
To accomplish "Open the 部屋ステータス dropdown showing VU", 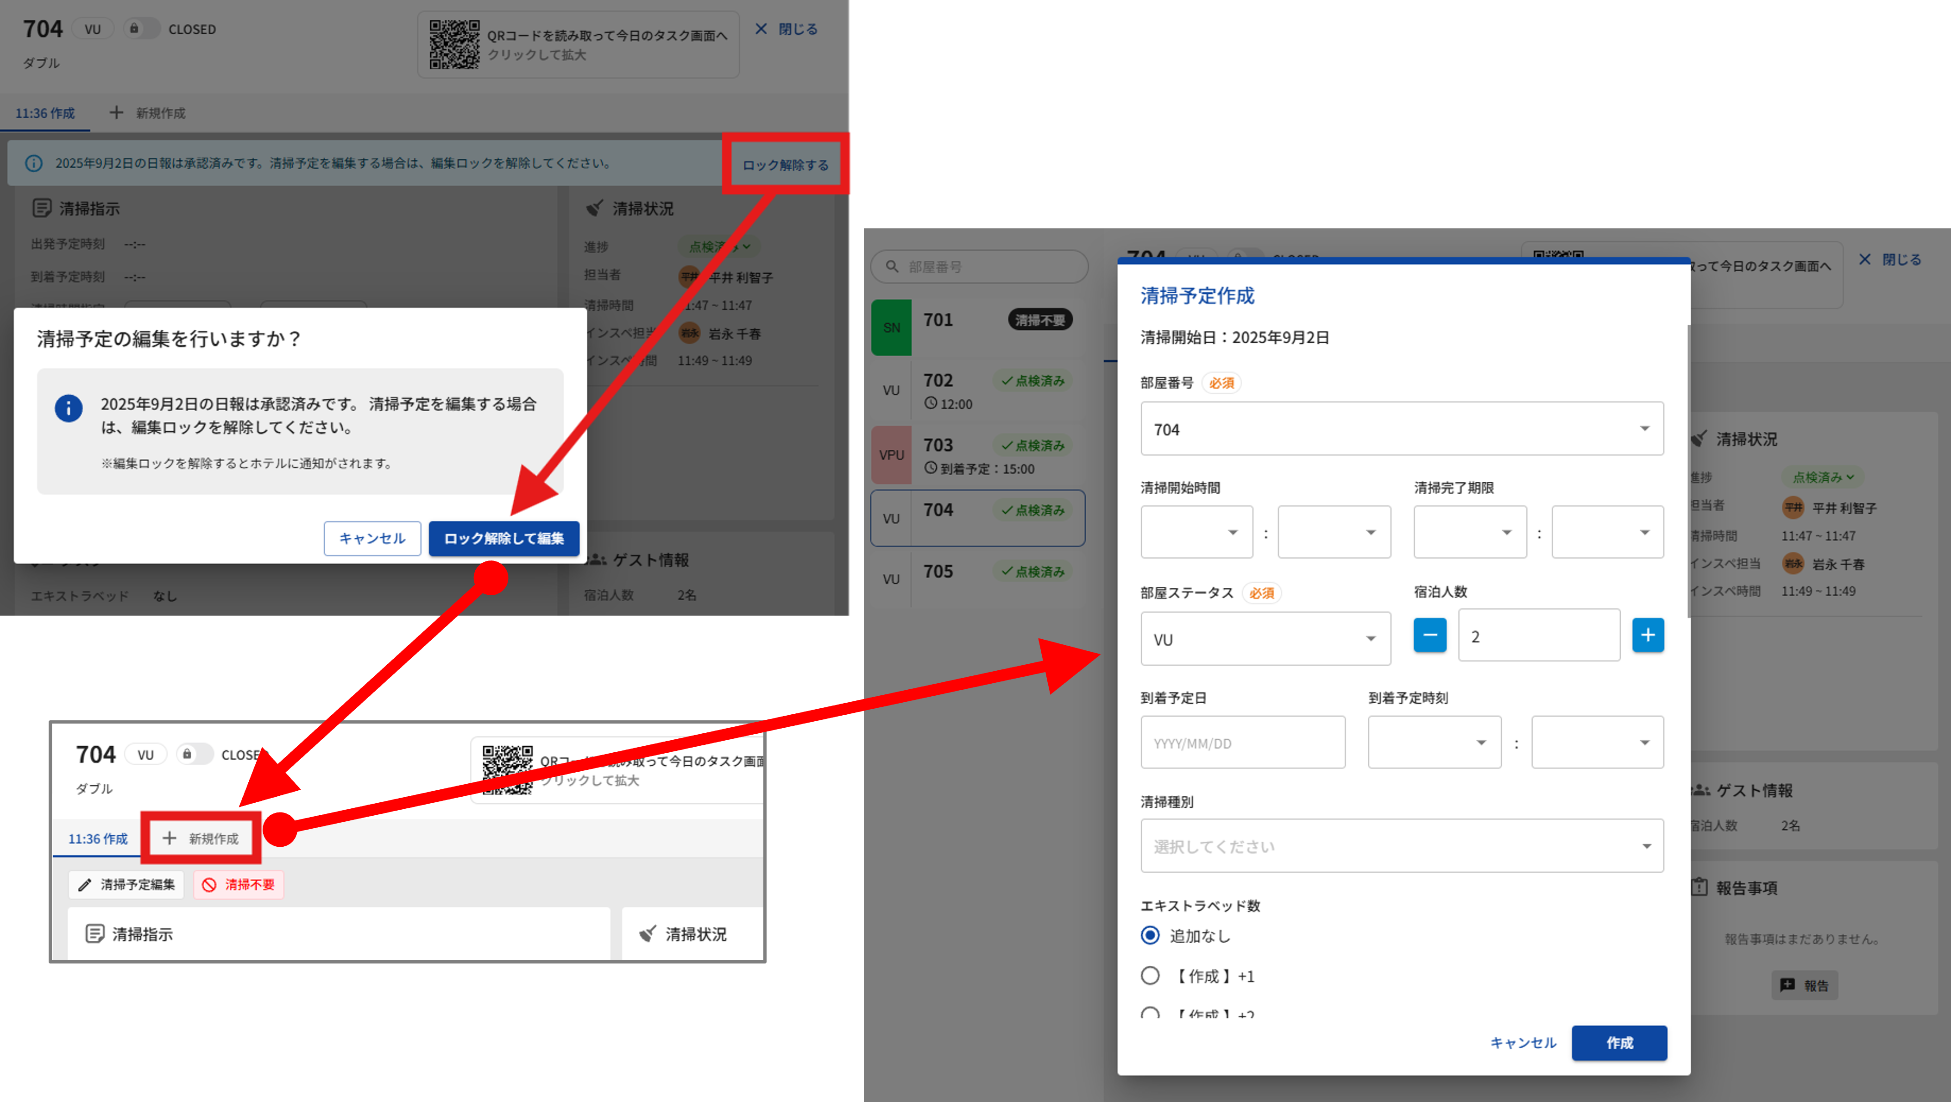I will point(1265,638).
